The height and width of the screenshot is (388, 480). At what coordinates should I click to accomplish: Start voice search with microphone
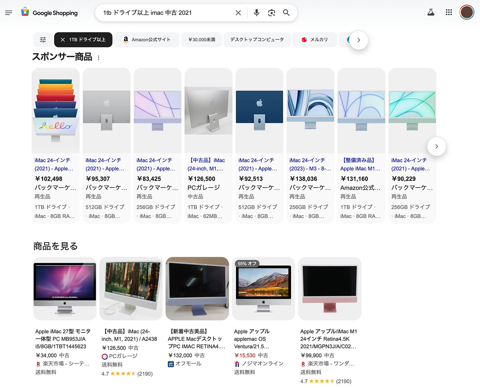[x=256, y=13]
